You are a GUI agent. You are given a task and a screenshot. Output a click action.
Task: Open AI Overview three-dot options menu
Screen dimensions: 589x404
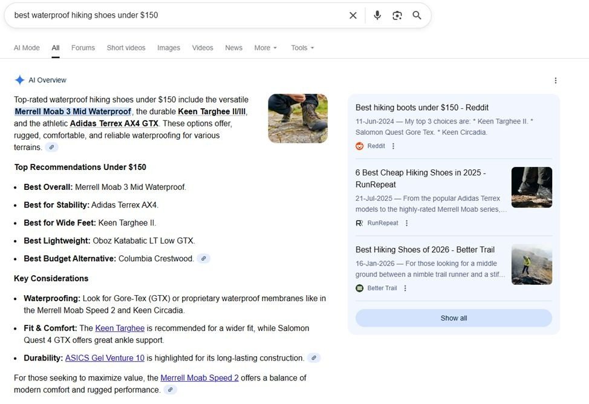(556, 80)
